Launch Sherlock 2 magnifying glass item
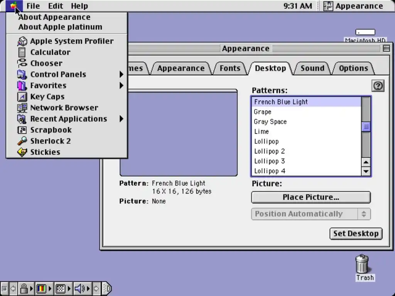 (67, 141)
